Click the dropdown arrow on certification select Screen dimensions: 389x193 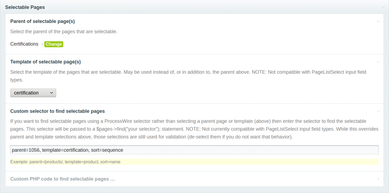[x=52, y=93]
